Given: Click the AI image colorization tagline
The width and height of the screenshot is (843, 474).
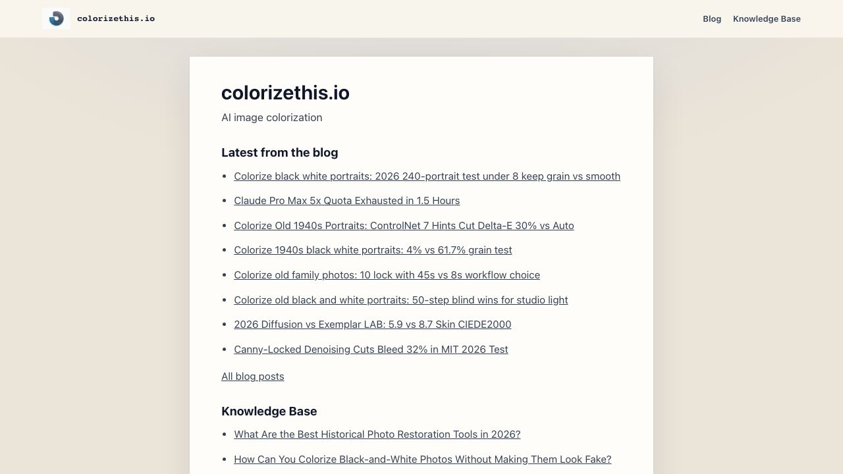Looking at the screenshot, I should point(271,118).
